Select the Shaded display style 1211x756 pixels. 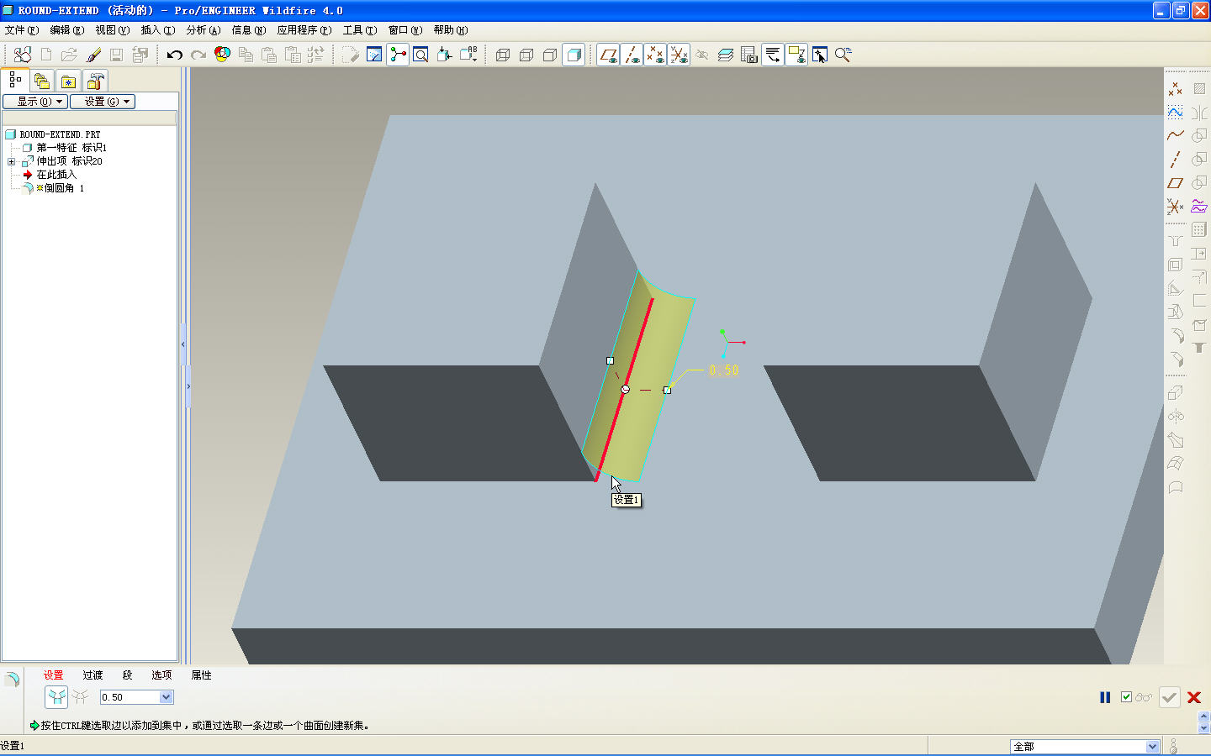(x=574, y=55)
